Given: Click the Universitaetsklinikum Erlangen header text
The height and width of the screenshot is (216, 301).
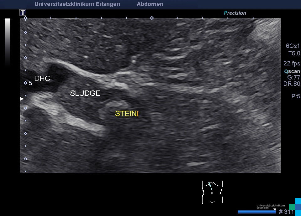Looking at the screenshot, I should click(77, 4).
